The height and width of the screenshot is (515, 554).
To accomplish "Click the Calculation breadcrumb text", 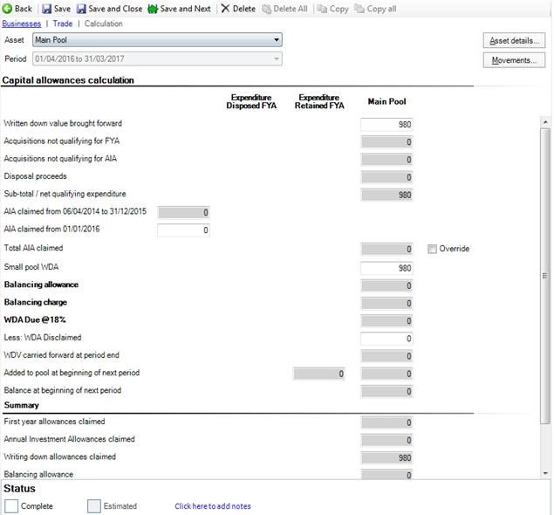I will [104, 24].
